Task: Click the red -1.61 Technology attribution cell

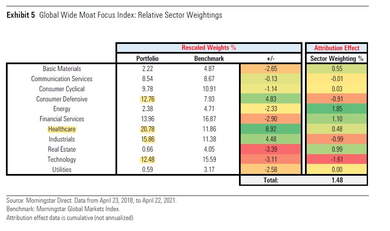Action: click(x=337, y=160)
